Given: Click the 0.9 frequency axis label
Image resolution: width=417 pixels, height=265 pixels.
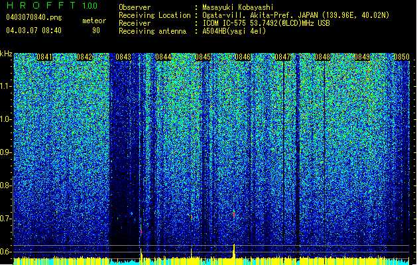Looking at the screenshot, I should tap(5, 152).
